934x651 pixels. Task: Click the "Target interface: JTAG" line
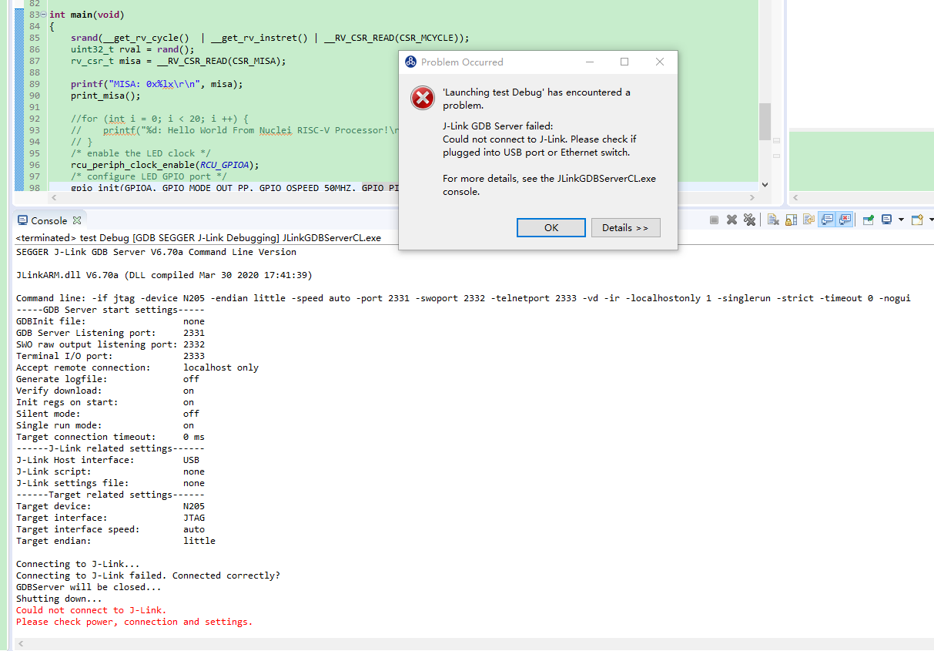pos(110,518)
